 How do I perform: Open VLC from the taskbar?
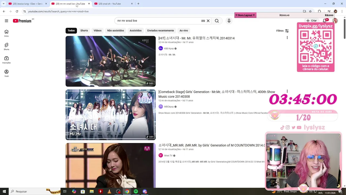(109, 191)
